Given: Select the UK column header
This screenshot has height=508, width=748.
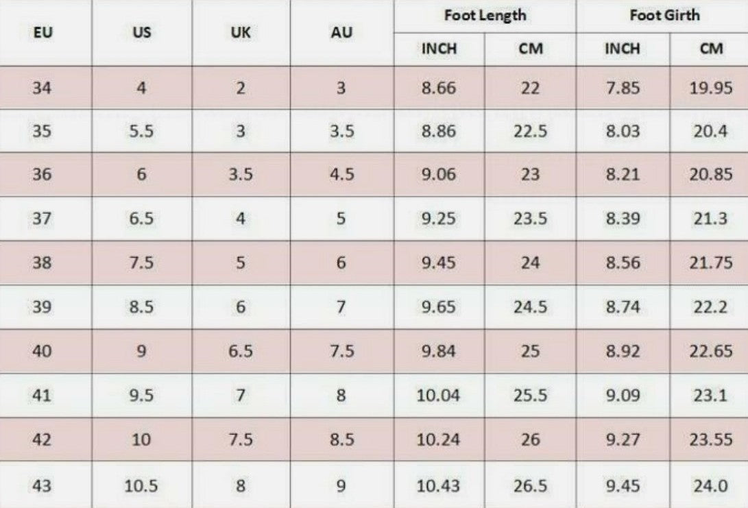Looking at the screenshot, I should tap(241, 32).
